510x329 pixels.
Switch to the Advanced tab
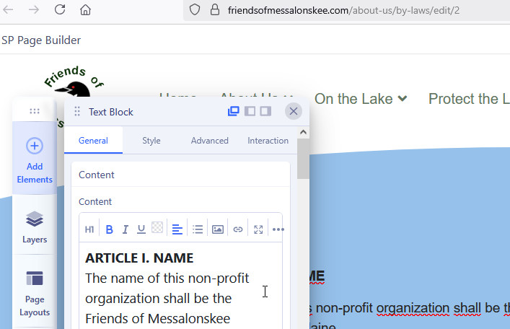point(209,141)
